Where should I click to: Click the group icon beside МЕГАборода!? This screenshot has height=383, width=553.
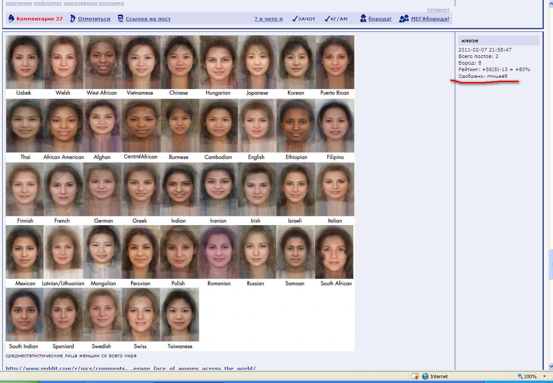[404, 18]
